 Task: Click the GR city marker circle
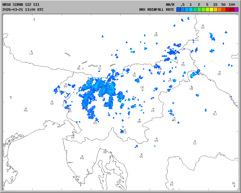156,33
